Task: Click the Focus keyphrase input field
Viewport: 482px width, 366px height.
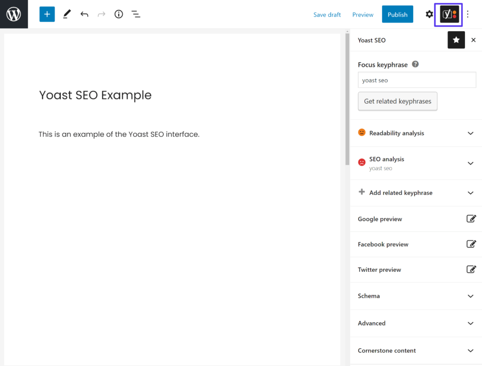Action: [x=417, y=80]
